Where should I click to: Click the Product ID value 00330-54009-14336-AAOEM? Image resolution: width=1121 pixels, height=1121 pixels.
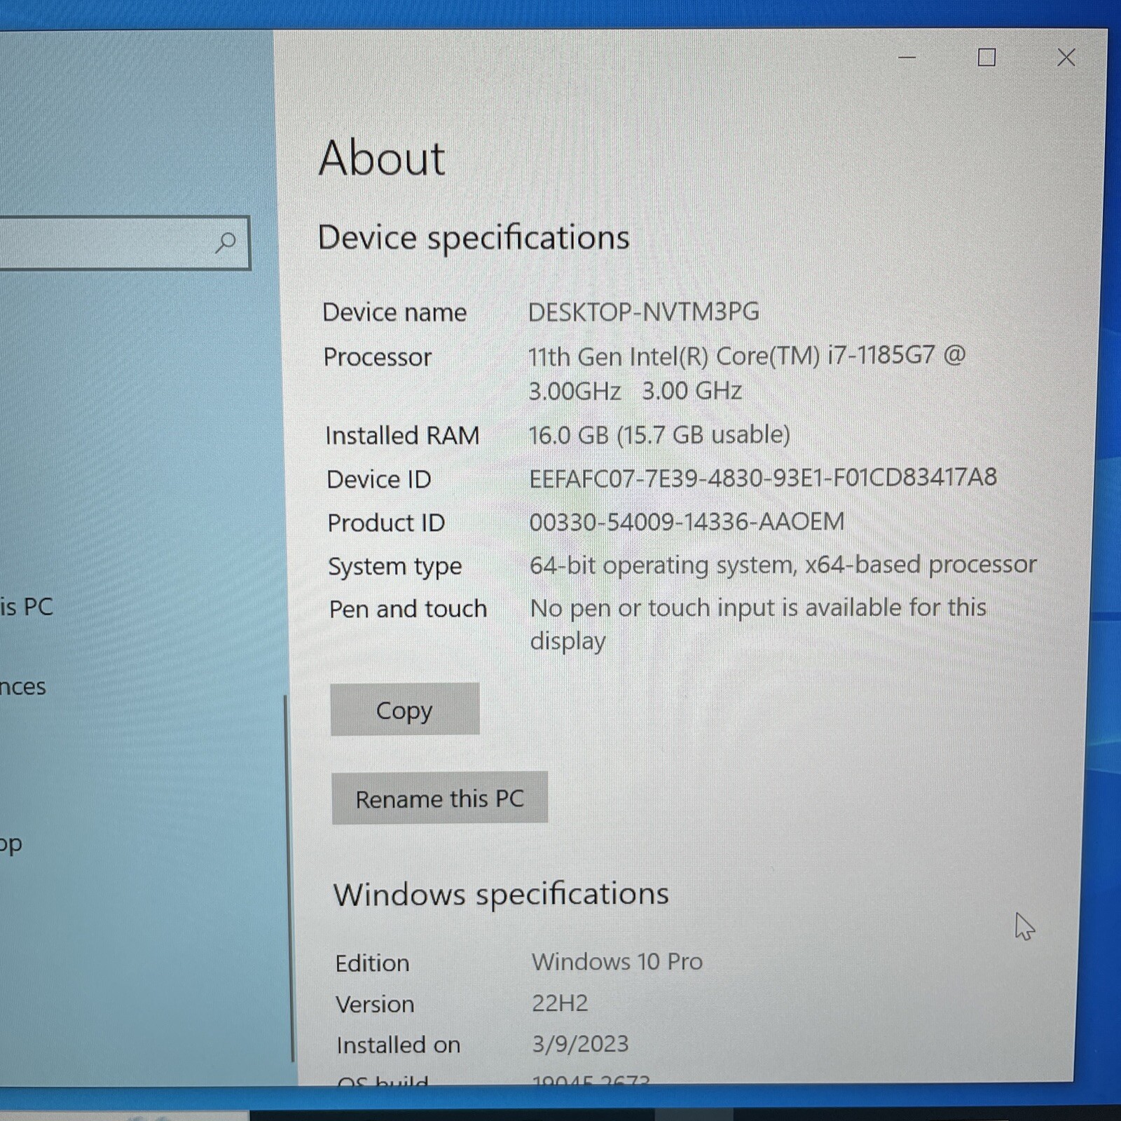[687, 522]
